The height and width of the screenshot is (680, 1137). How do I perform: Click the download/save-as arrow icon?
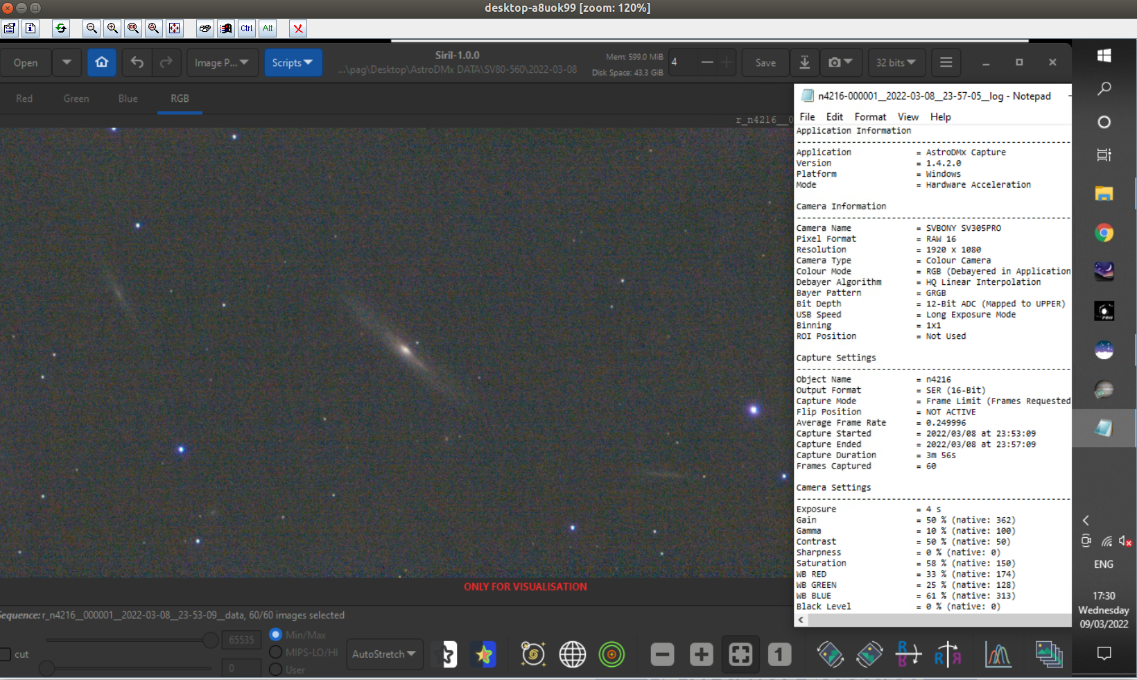coord(804,62)
